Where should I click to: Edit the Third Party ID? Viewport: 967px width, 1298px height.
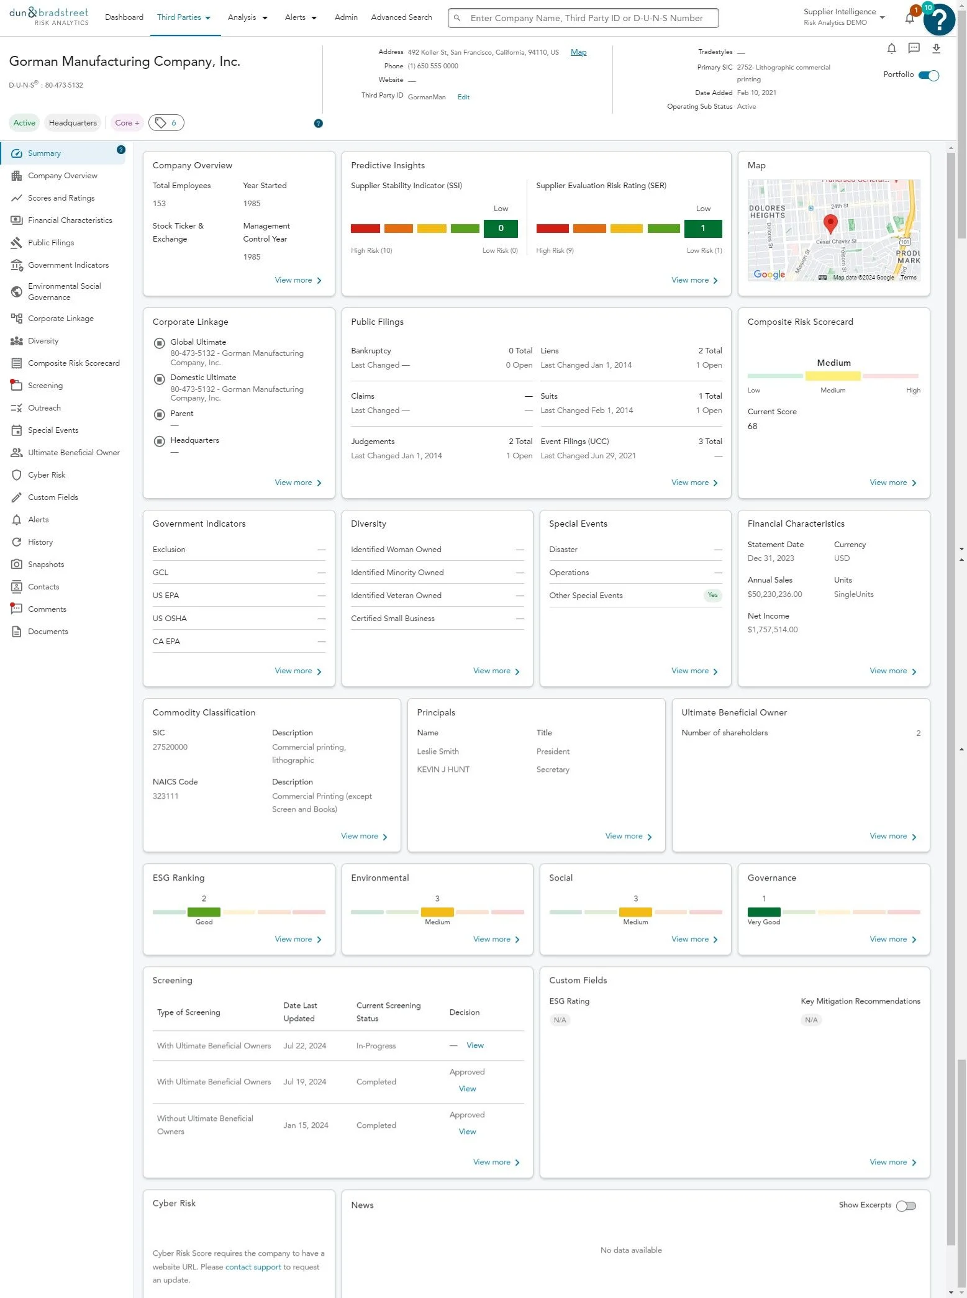click(463, 98)
